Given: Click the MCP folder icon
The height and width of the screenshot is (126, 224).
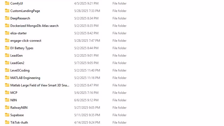Looking at the screenshot, I should (7, 93).
